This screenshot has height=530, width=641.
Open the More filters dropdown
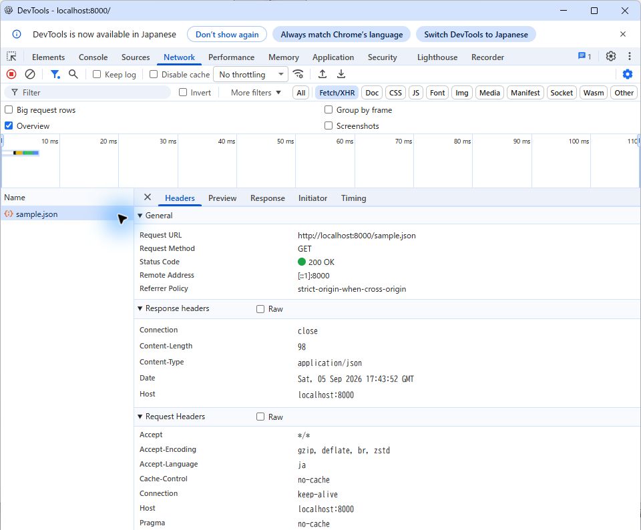click(256, 93)
